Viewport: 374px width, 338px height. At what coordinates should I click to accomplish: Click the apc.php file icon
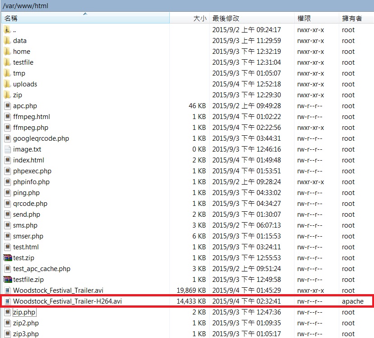pos(8,106)
